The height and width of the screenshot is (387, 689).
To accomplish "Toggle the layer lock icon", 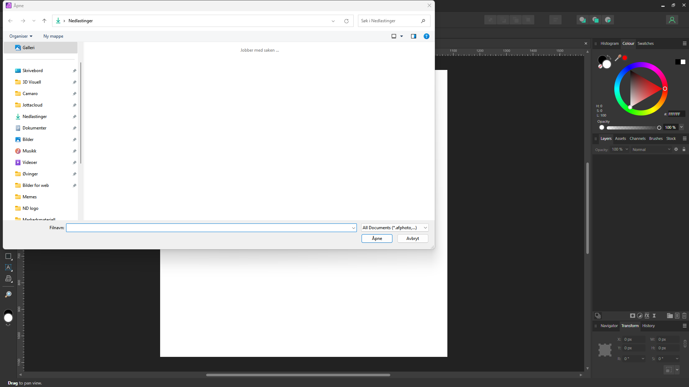I will pos(684,150).
